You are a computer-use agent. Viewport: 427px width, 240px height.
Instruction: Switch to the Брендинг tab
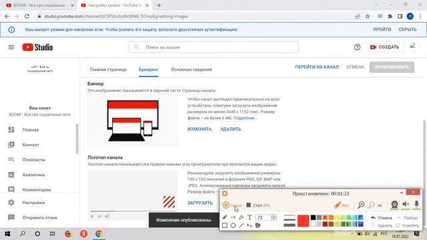pyautogui.click(x=148, y=69)
